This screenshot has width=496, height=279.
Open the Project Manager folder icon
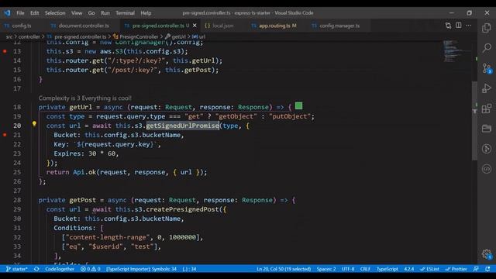point(487,129)
